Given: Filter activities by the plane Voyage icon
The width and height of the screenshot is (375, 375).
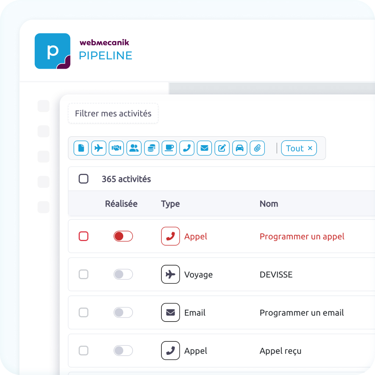Looking at the screenshot, I should 99,148.
